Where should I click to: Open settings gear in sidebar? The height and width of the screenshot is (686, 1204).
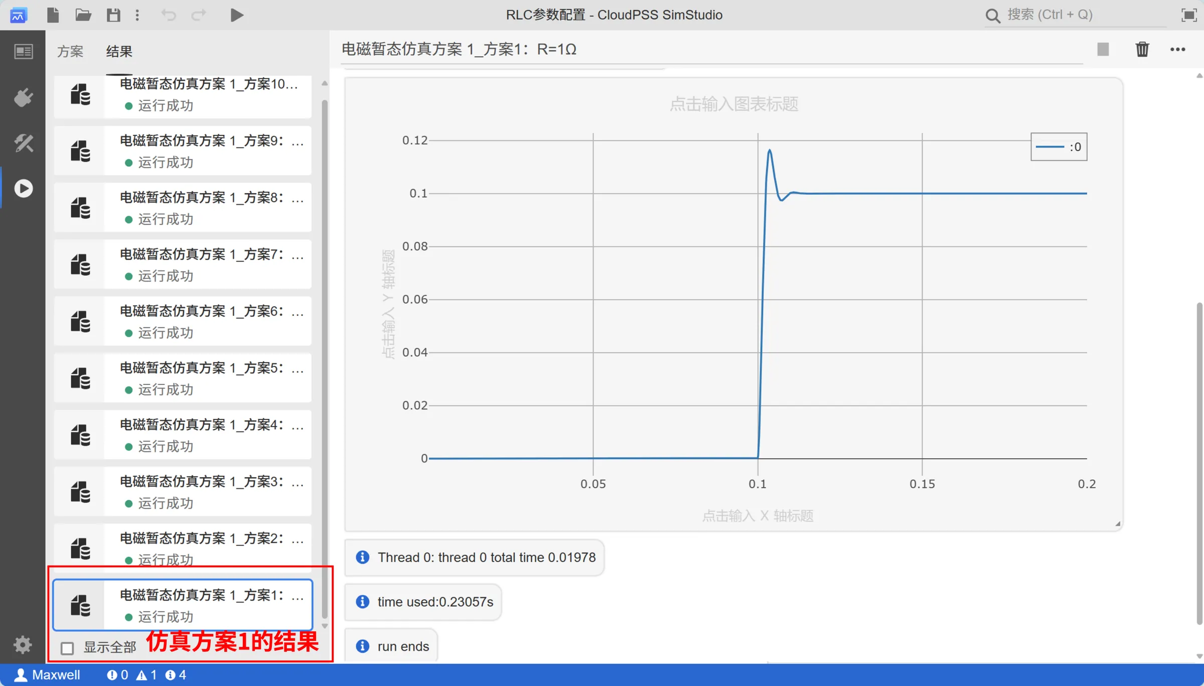pos(23,644)
